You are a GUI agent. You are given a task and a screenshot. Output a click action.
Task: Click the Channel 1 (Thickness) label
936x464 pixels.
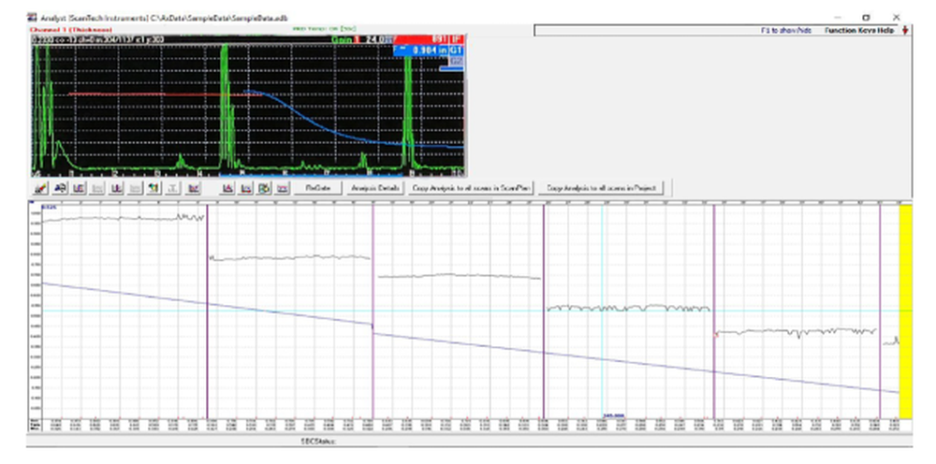(x=69, y=30)
